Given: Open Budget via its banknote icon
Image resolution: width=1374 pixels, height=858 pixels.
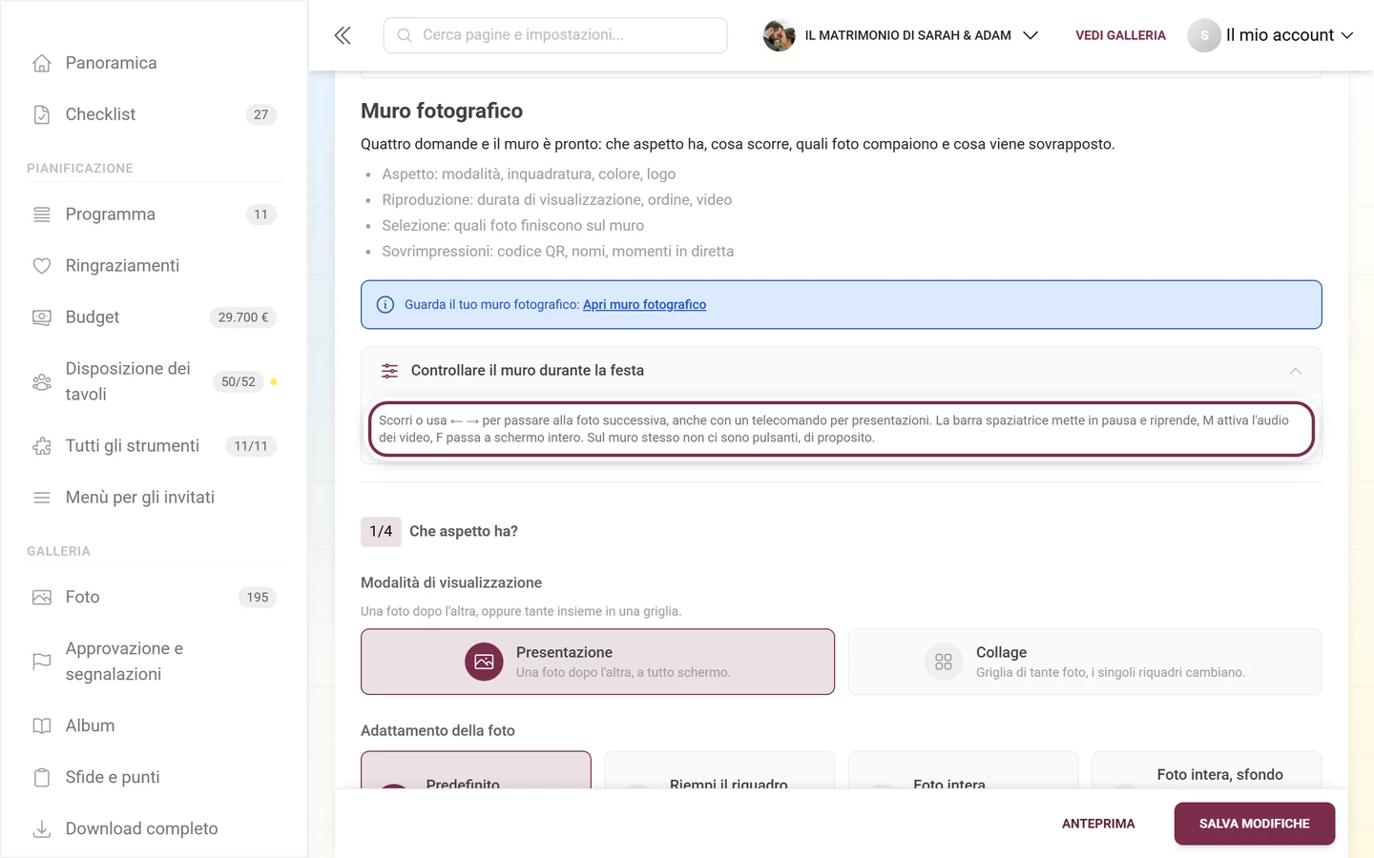Looking at the screenshot, I should tap(42, 317).
